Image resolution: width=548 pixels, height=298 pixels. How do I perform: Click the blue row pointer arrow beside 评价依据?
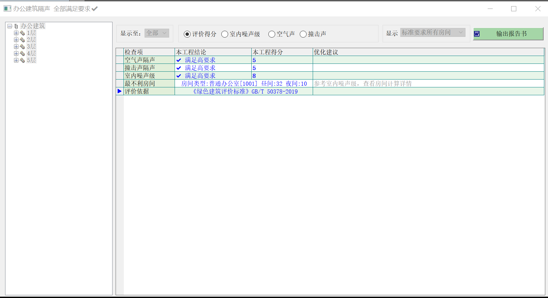tap(119, 91)
